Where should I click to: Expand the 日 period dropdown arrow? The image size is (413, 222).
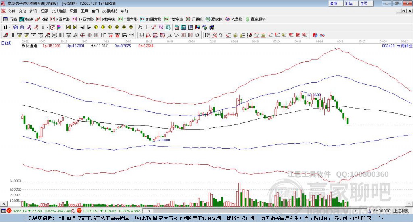pos(10,27)
